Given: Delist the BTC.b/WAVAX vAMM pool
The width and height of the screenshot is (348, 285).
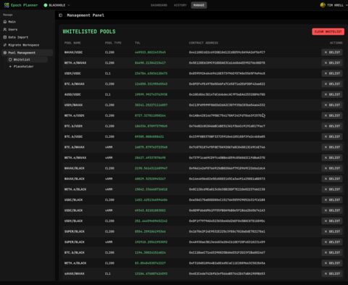Looking at the screenshot, I should point(332,147).
